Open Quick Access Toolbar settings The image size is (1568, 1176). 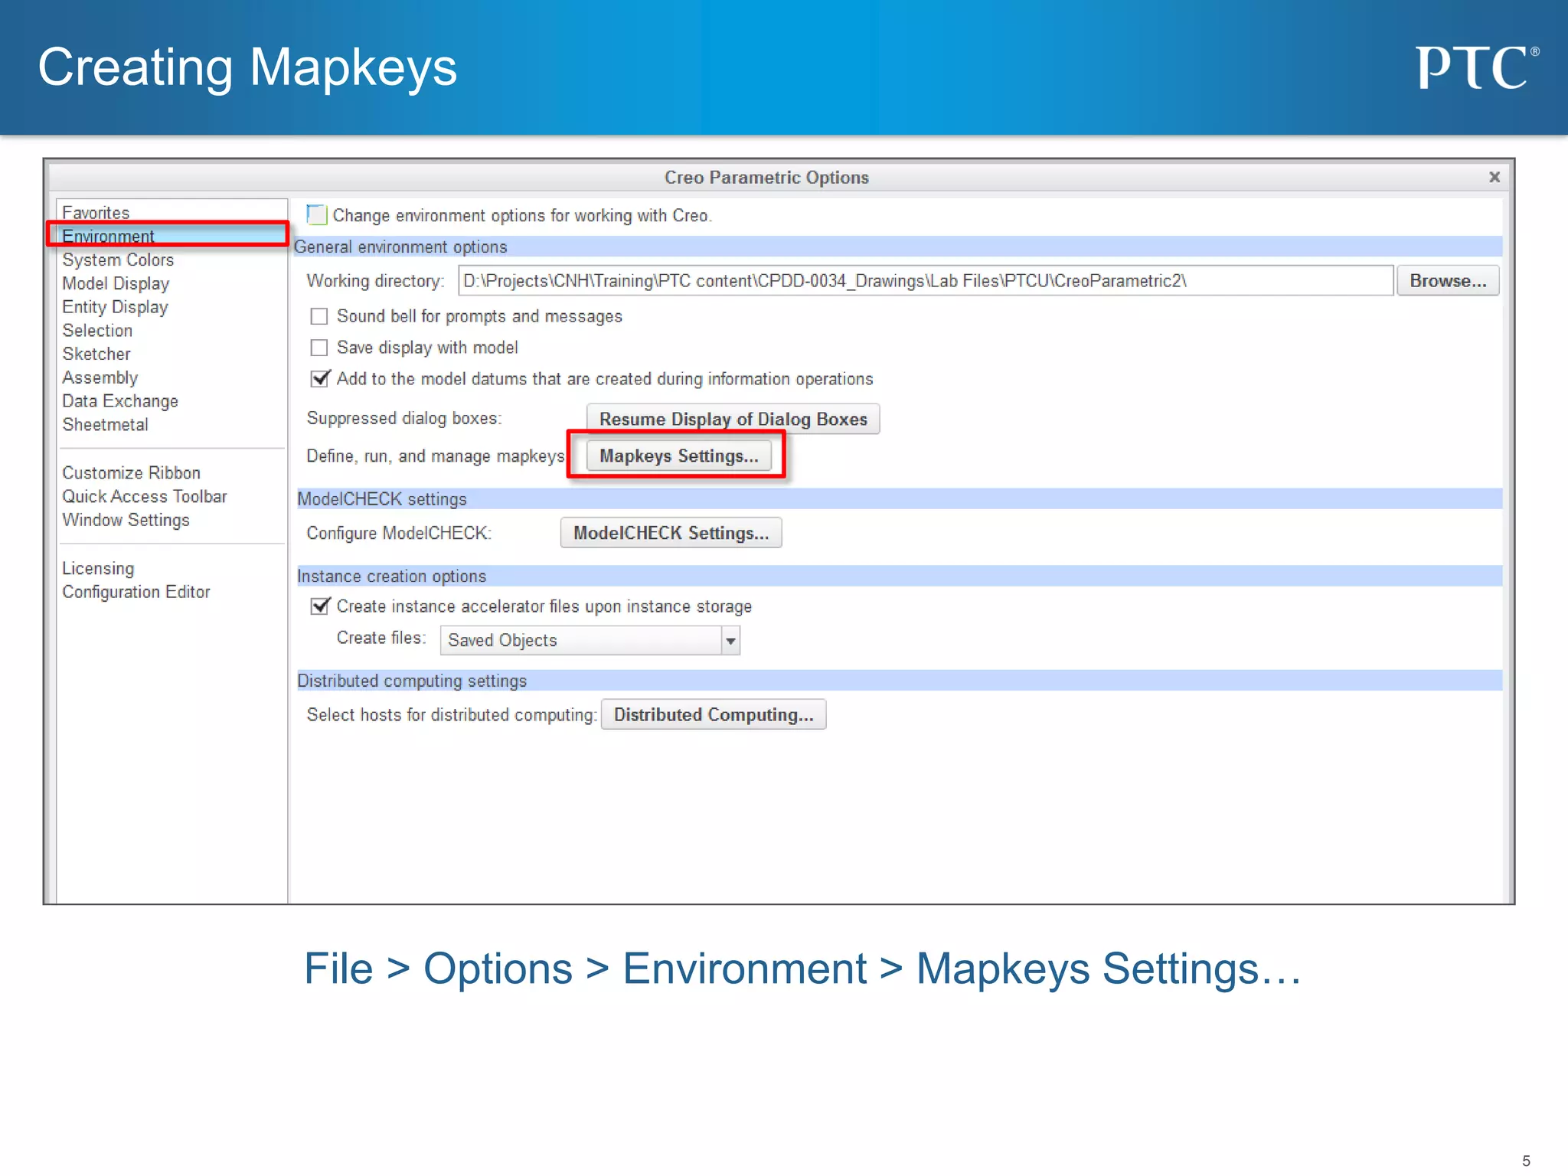click(145, 496)
